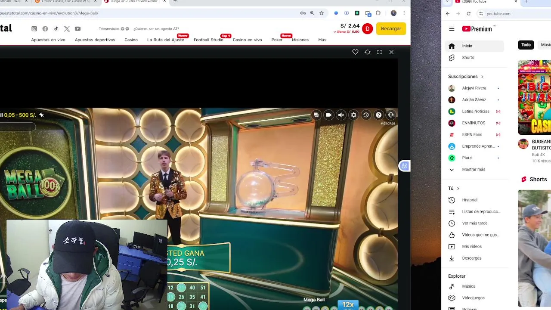The height and width of the screenshot is (310, 551).
Task: Expand the Más menu
Action: (322, 40)
